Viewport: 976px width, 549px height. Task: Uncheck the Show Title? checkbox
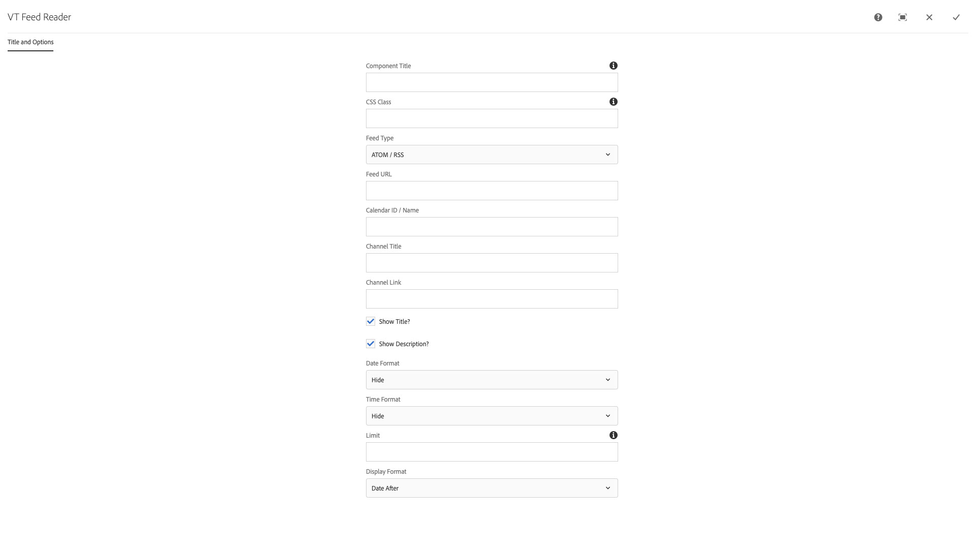point(371,321)
